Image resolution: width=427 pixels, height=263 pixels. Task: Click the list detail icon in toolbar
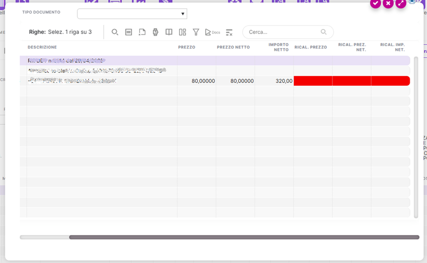pos(129,32)
